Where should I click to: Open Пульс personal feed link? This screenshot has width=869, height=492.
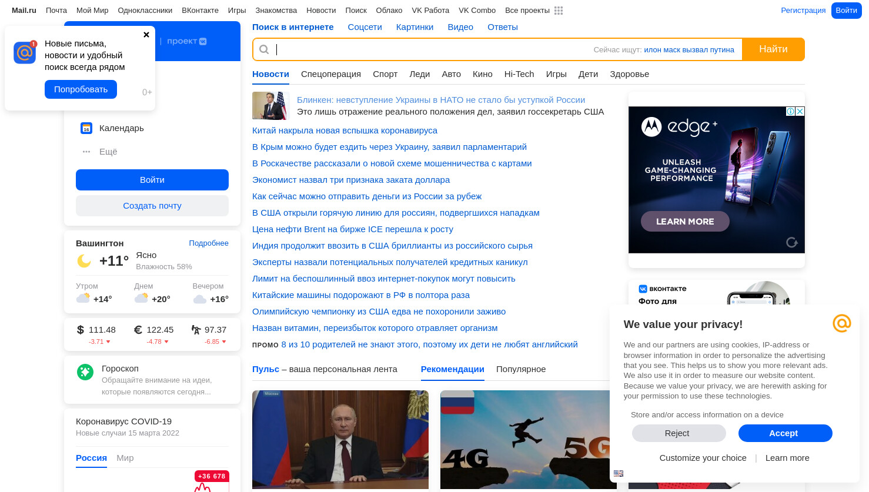tap(266, 369)
